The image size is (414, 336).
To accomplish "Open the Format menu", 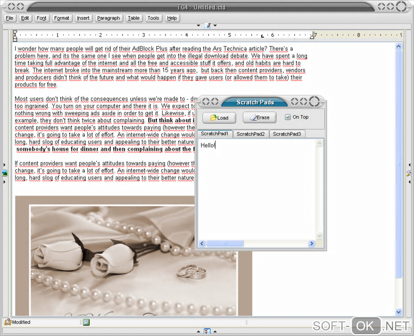I will tap(62, 18).
